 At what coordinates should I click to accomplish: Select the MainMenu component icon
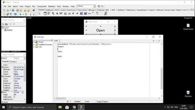[x=49, y=13]
